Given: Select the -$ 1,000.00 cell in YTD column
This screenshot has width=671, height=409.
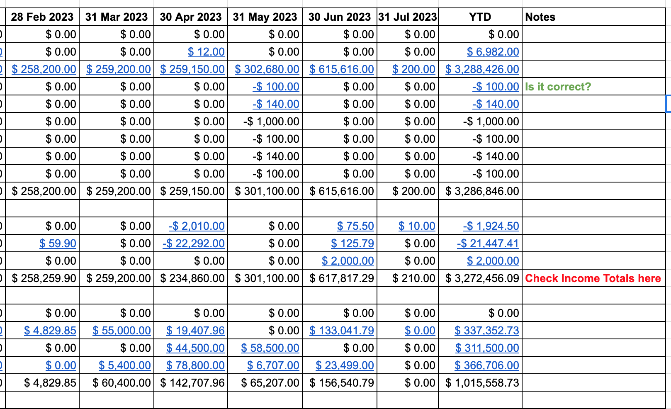Looking at the screenshot, I should [x=480, y=122].
